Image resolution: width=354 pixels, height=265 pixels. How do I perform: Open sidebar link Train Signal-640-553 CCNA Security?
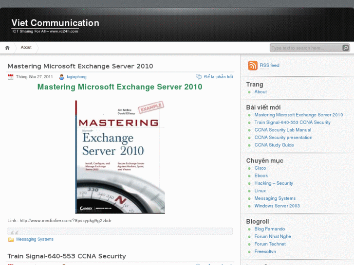click(x=292, y=122)
